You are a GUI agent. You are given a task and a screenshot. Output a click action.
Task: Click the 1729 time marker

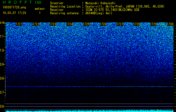[154, 24]
